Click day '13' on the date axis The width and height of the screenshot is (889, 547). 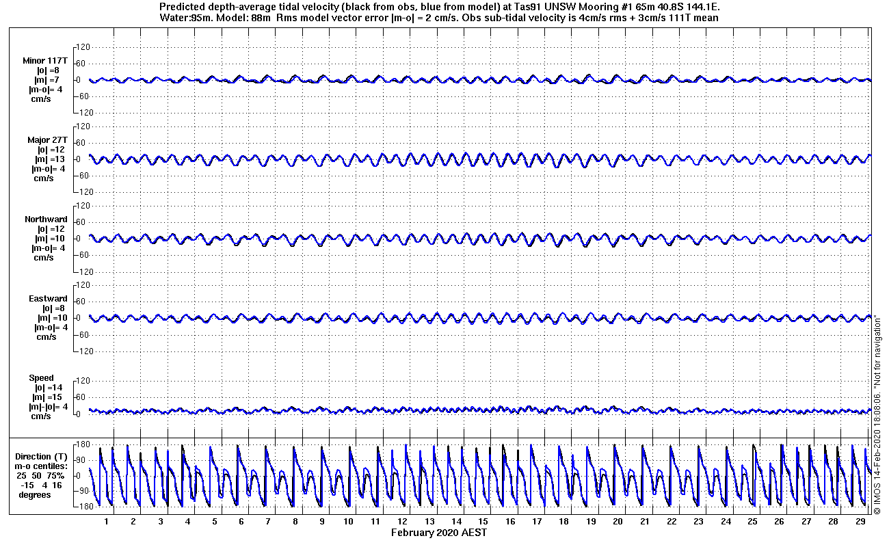(x=429, y=522)
